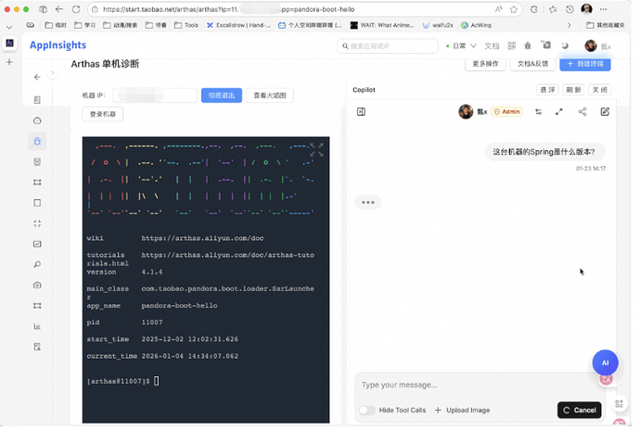Toggle the Copilot side panel icon

[x=361, y=112]
